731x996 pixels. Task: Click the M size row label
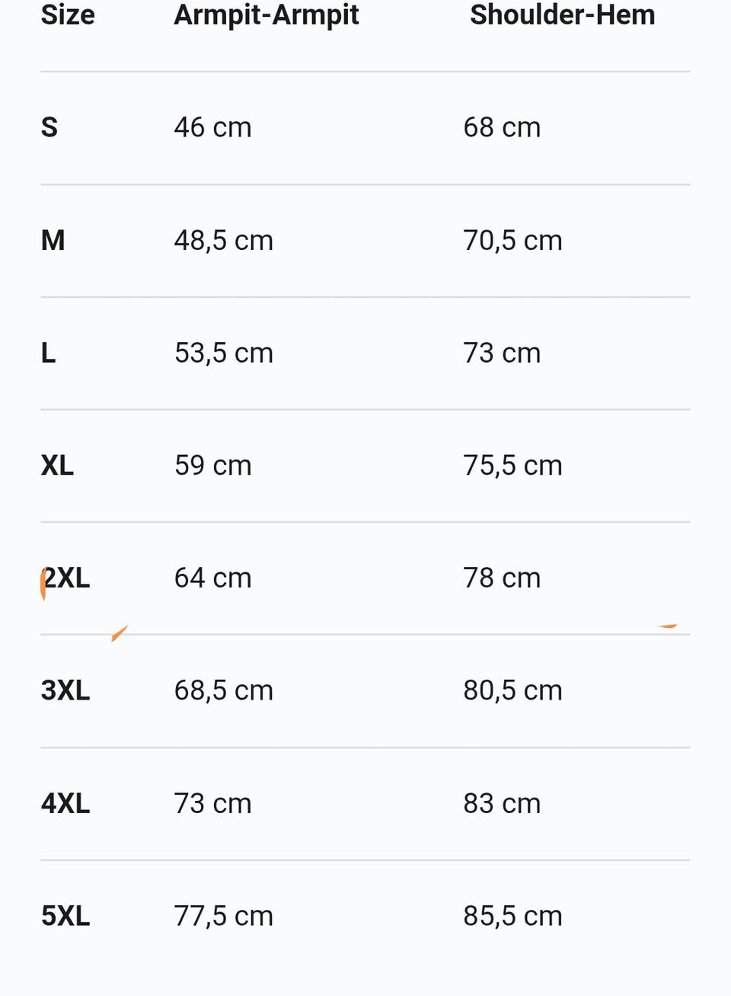(53, 241)
